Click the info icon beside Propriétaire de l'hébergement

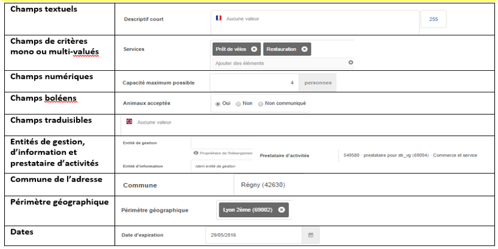(x=197, y=153)
